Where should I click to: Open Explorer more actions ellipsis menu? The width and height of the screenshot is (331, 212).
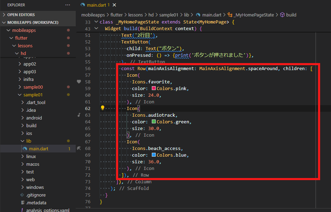tap(68, 5)
